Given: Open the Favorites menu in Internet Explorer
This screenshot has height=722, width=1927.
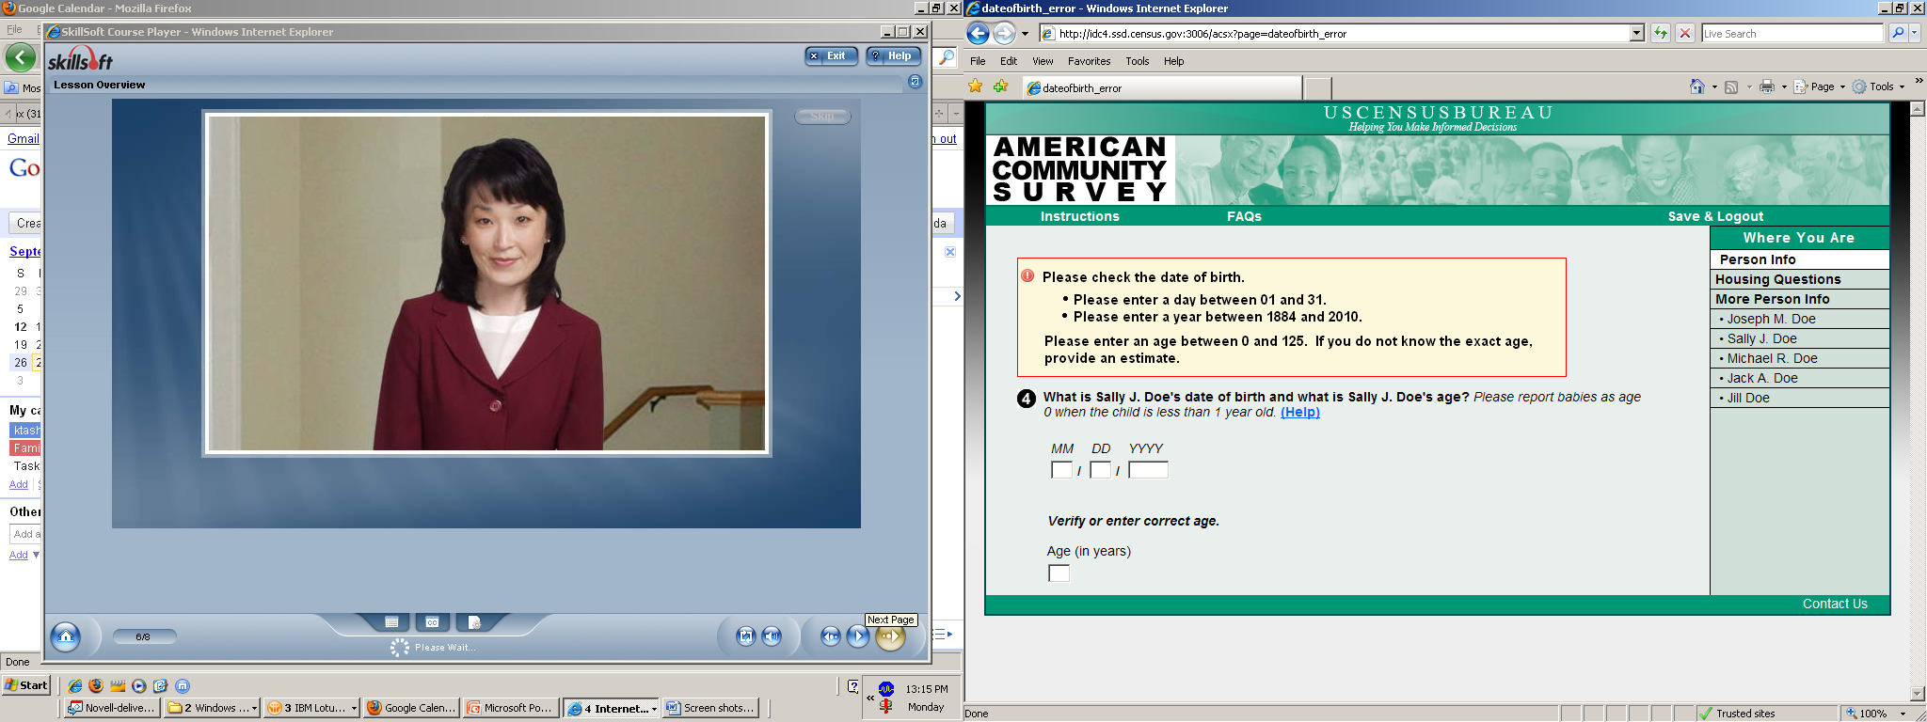Looking at the screenshot, I should (1089, 61).
